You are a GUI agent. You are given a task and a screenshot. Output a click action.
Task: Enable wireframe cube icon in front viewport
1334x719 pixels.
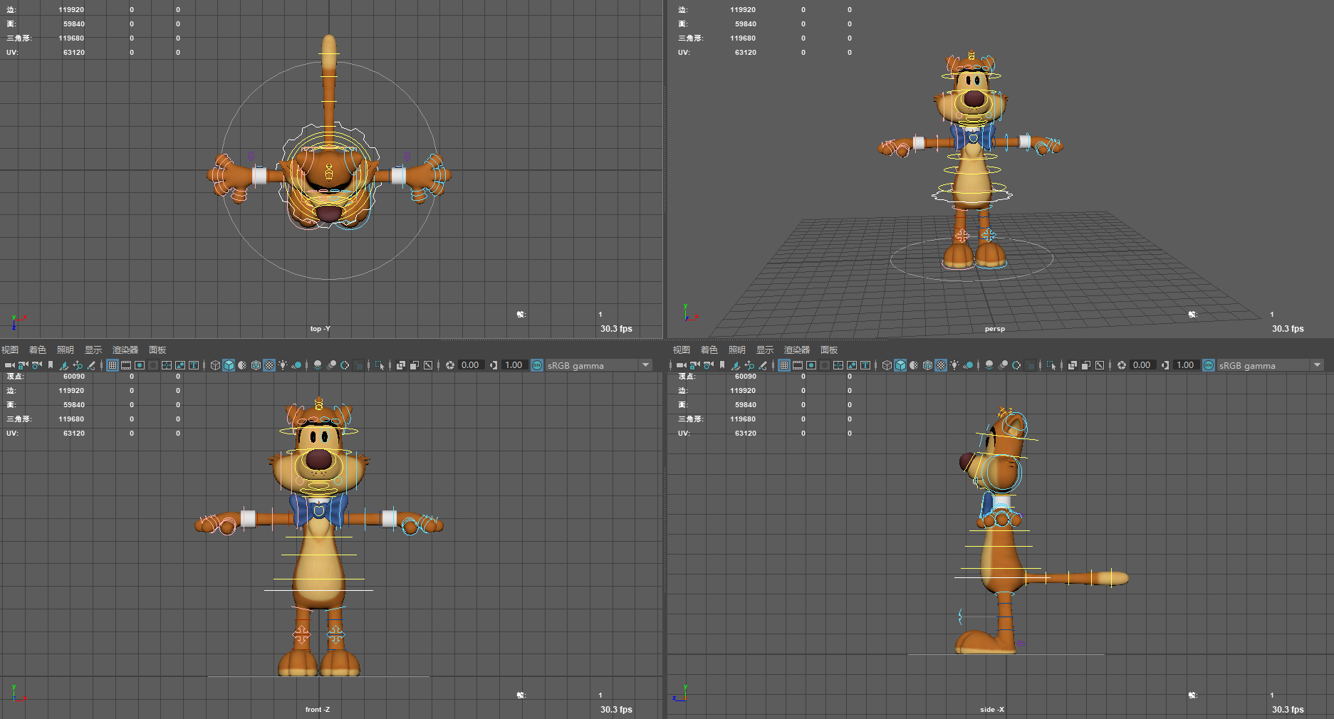point(215,365)
